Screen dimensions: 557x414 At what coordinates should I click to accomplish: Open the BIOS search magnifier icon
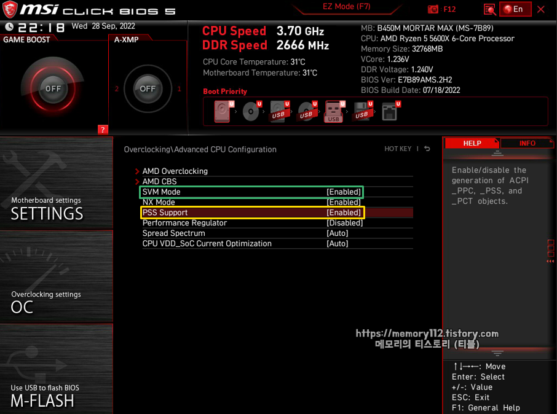(489, 10)
